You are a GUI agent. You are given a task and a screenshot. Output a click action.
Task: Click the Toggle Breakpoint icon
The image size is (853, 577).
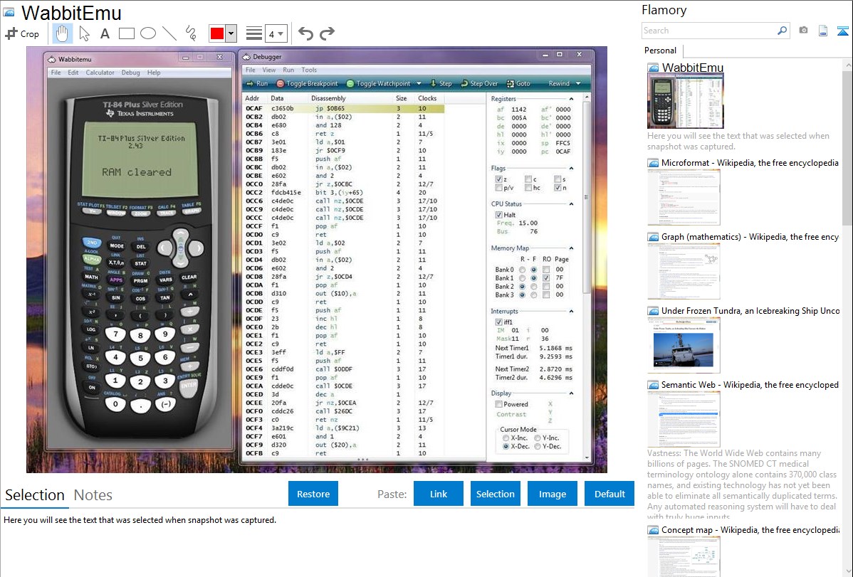[x=280, y=84]
